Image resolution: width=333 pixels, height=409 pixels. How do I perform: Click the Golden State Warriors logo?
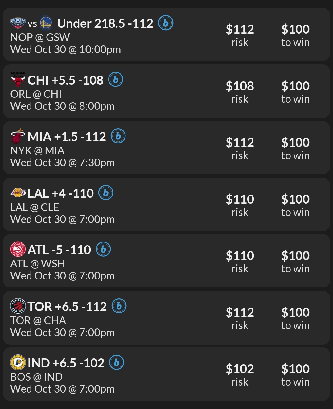point(46,23)
